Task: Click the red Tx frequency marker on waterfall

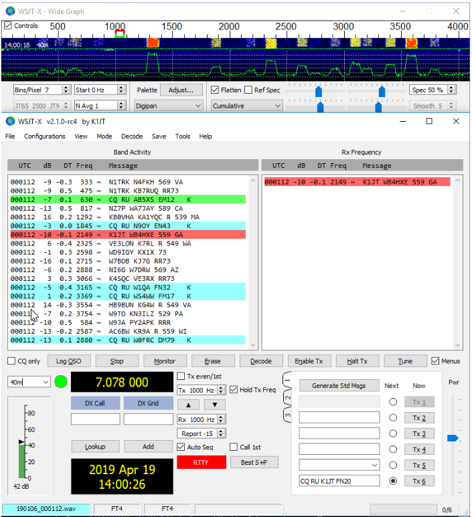Action: [120, 32]
